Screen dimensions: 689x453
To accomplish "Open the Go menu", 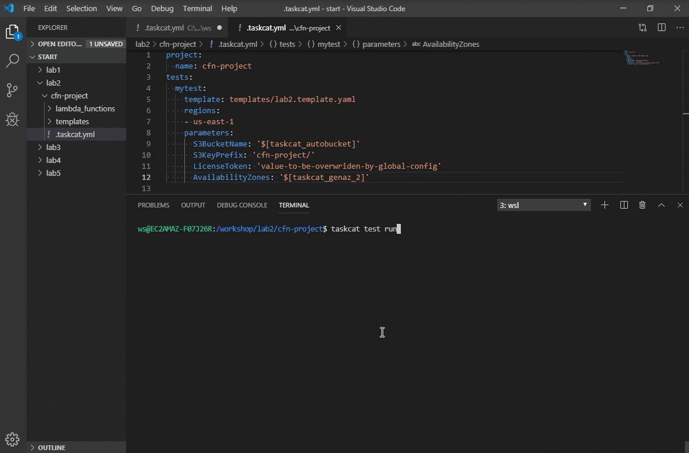I will click(137, 8).
